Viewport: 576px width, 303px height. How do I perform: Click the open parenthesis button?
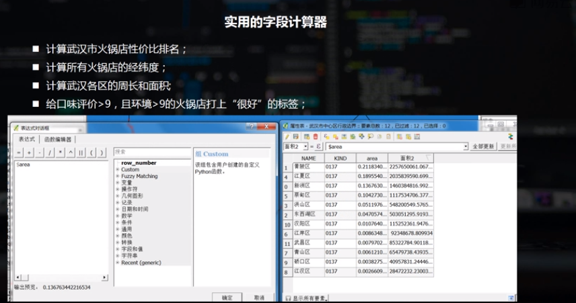pyautogui.click(x=91, y=153)
